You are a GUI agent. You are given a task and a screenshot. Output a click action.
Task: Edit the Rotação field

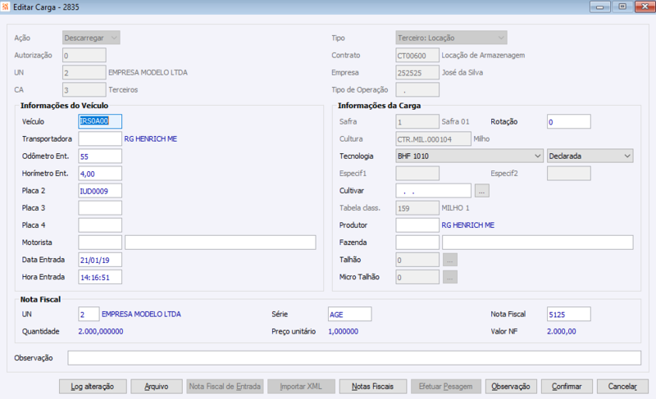pyautogui.click(x=569, y=121)
